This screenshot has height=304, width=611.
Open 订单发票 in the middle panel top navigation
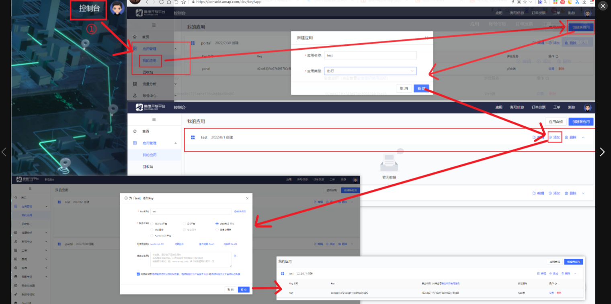(x=539, y=107)
